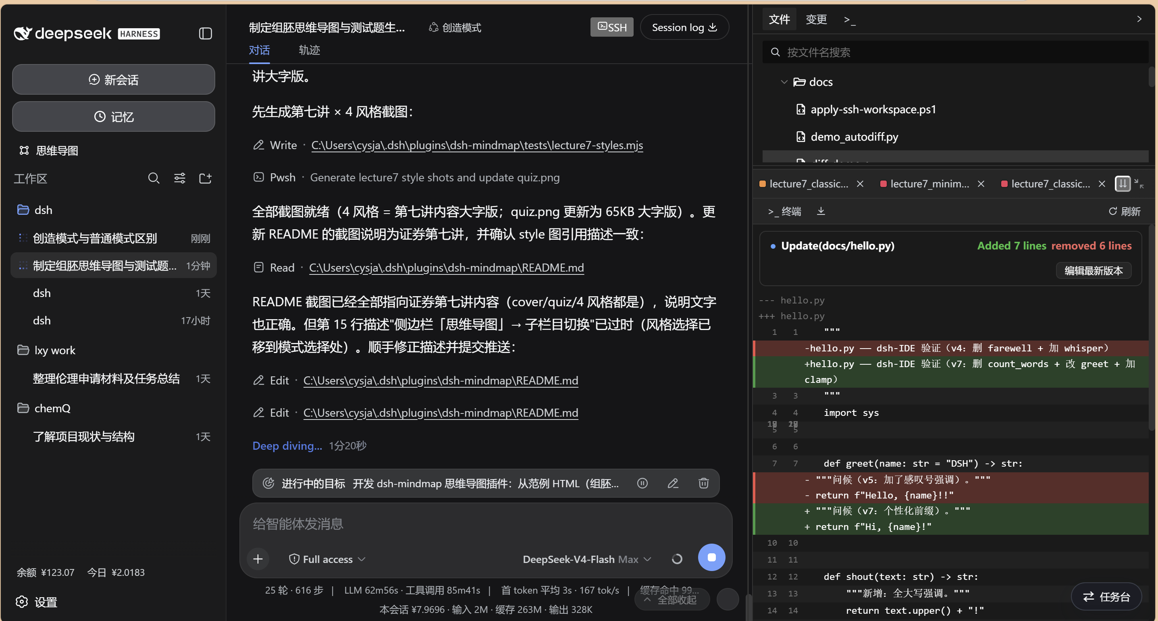Download the Session log

[684, 27]
